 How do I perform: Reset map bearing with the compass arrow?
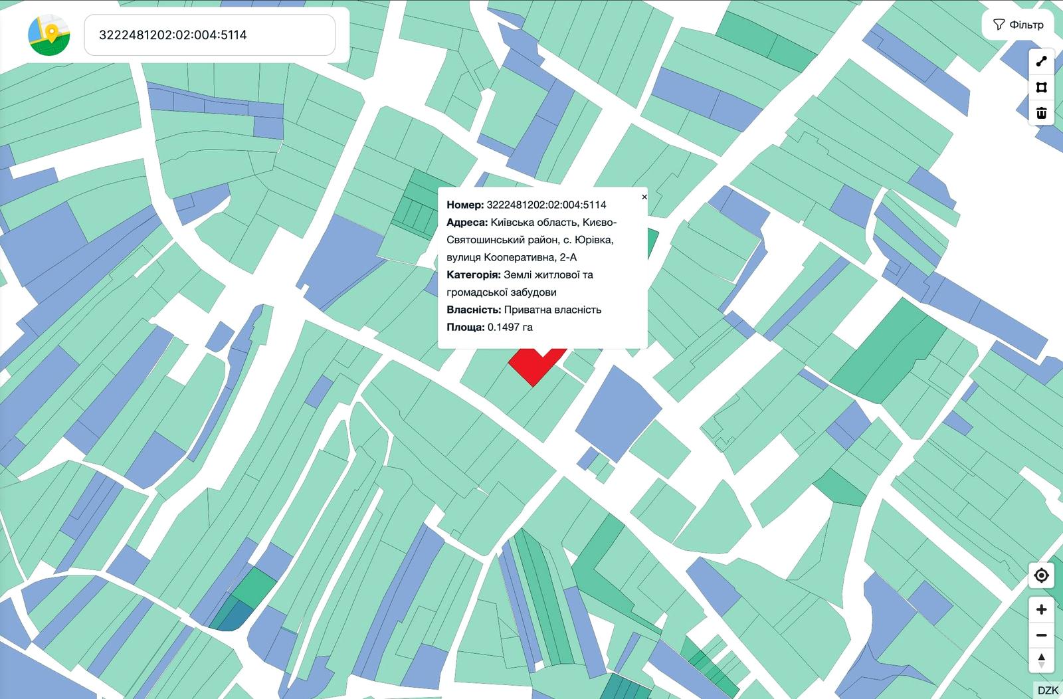pyautogui.click(x=1041, y=660)
